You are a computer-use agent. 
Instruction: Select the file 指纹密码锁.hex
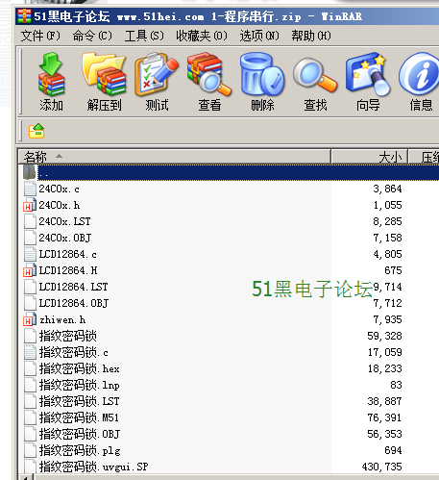click(x=79, y=368)
